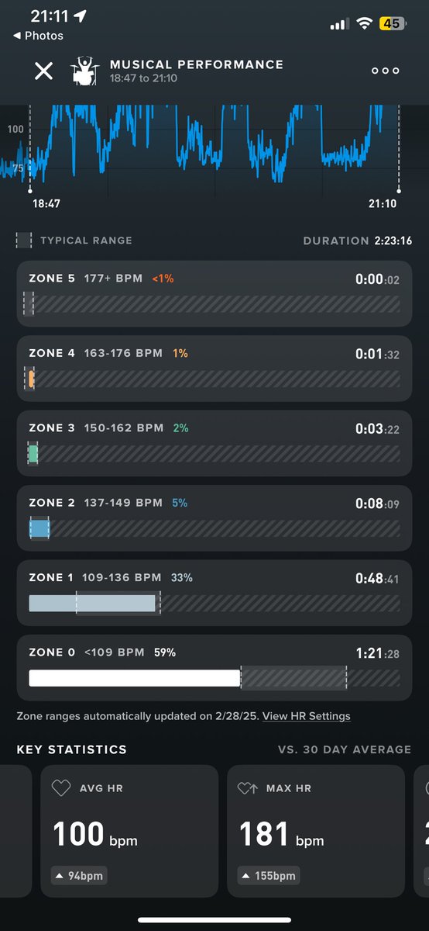Image resolution: width=429 pixels, height=931 pixels.
Task: Select the Zone 5 177+ BPM row
Action: (x=214, y=294)
